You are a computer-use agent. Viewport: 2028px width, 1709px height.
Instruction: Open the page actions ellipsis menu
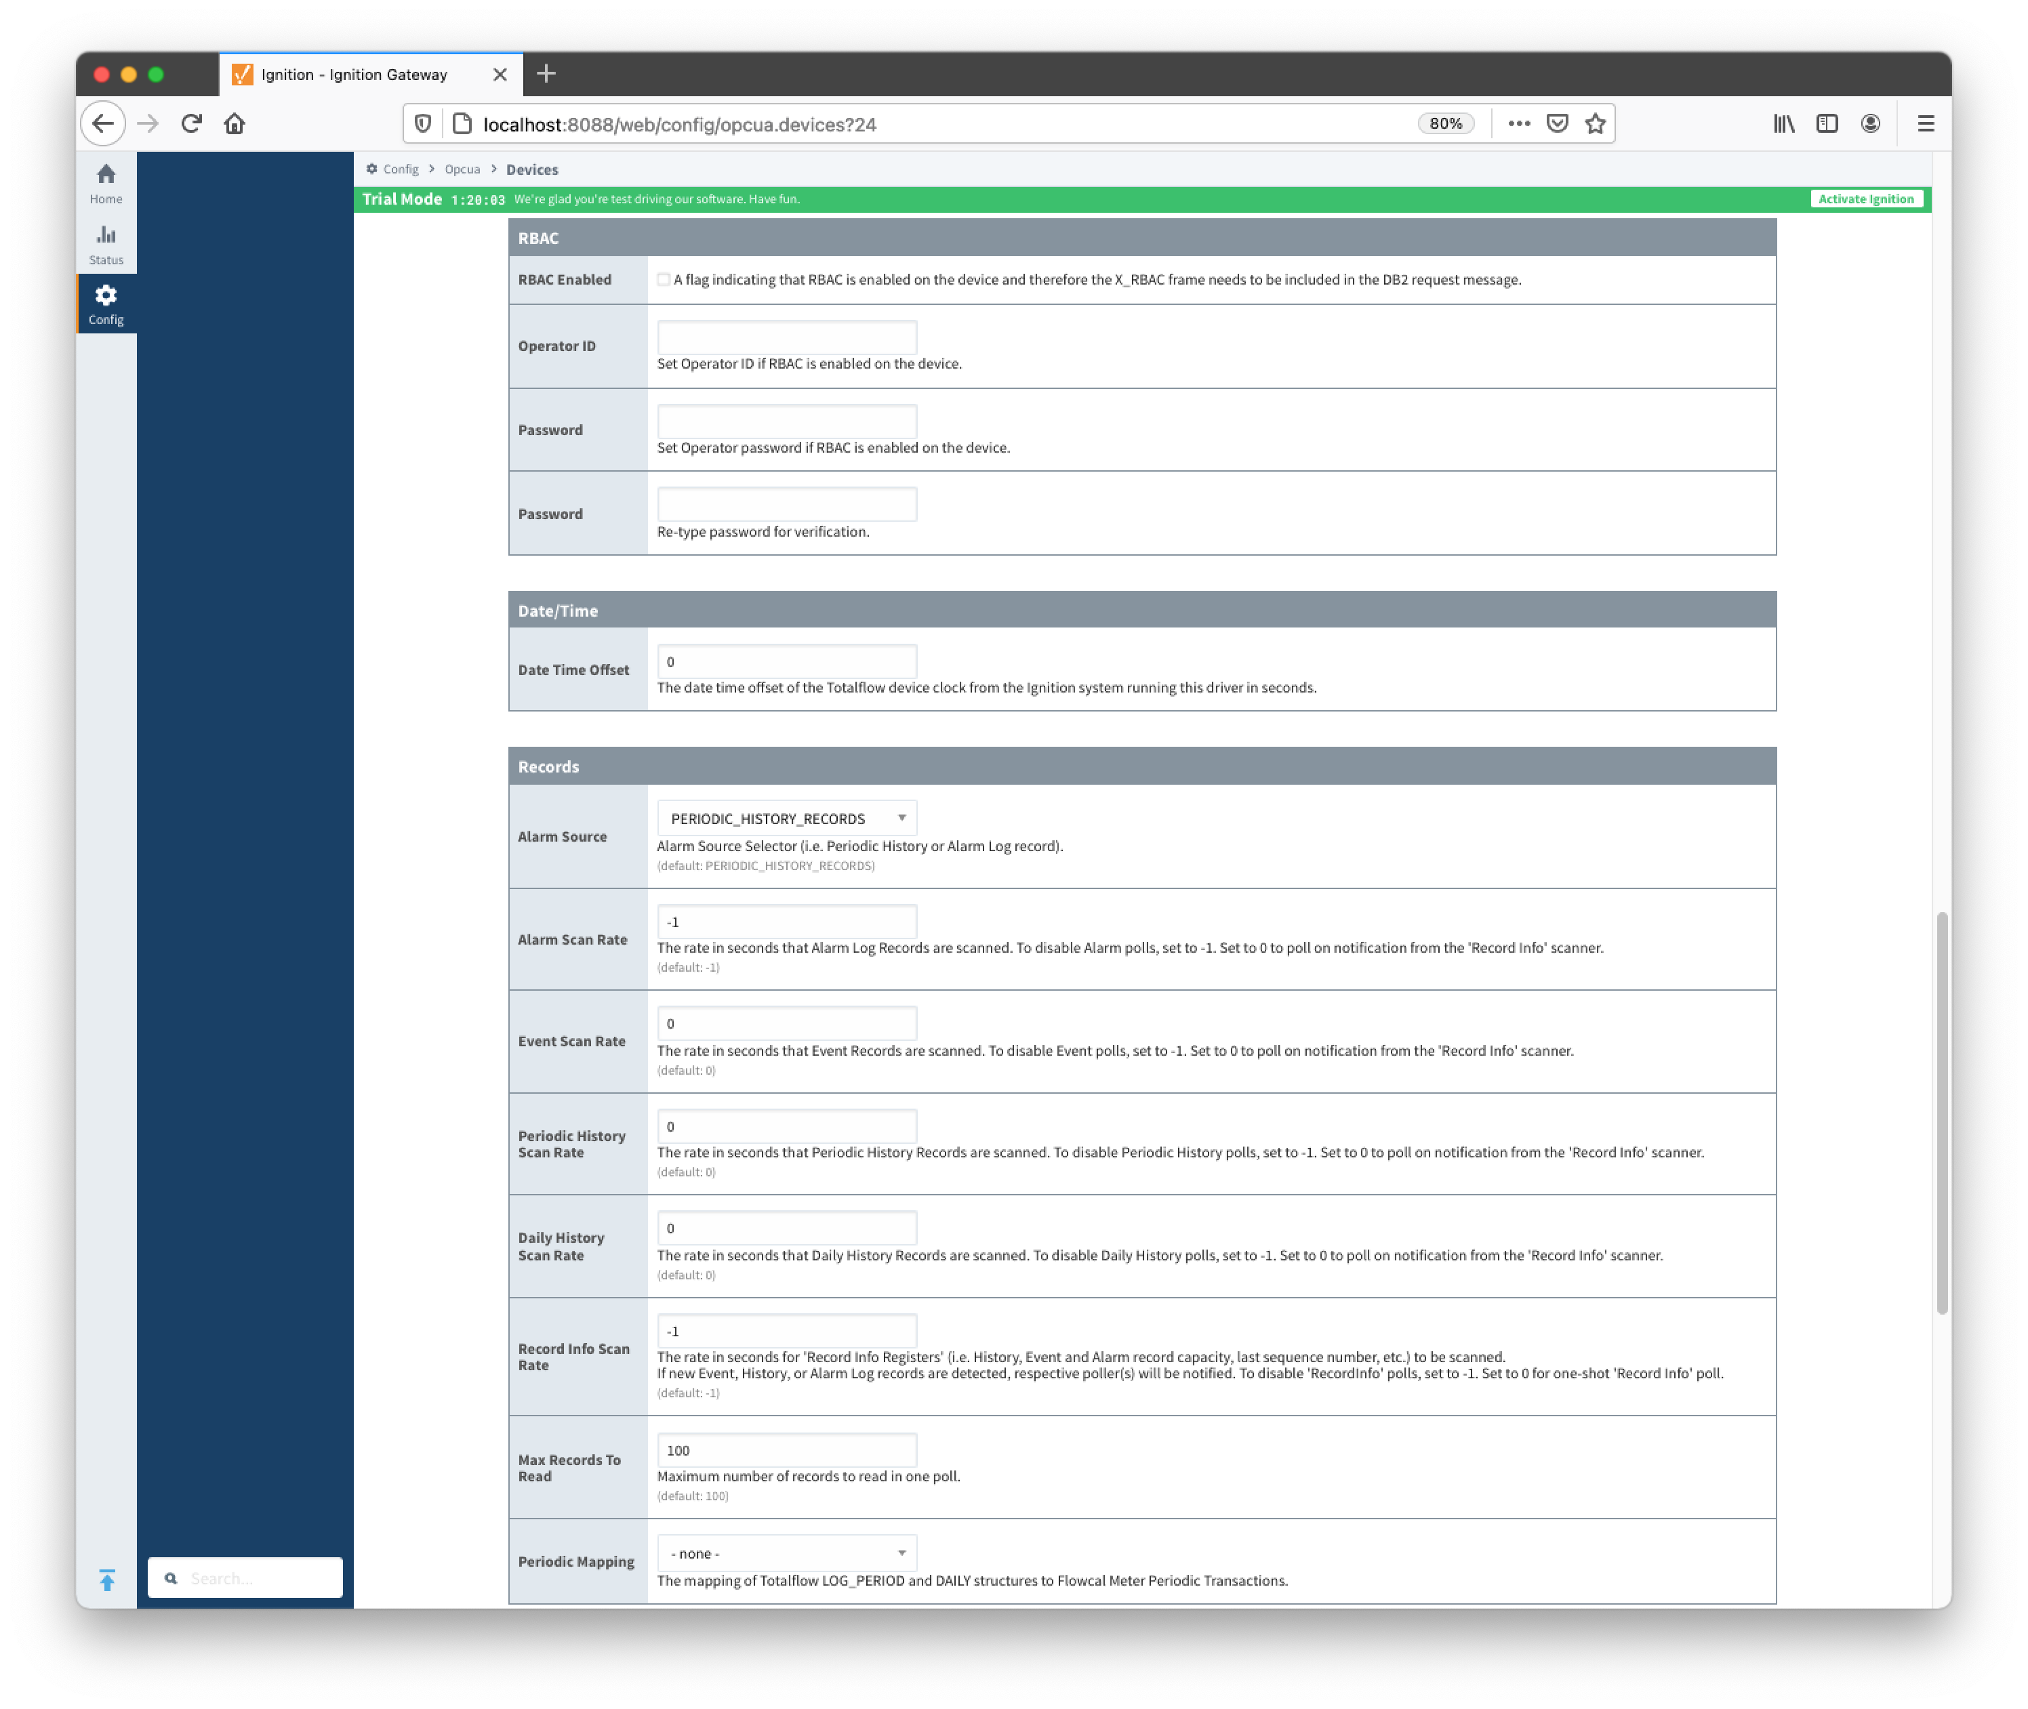tap(1518, 124)
